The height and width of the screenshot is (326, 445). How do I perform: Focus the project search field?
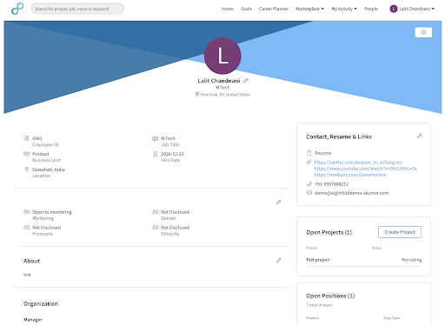[77, 9]
